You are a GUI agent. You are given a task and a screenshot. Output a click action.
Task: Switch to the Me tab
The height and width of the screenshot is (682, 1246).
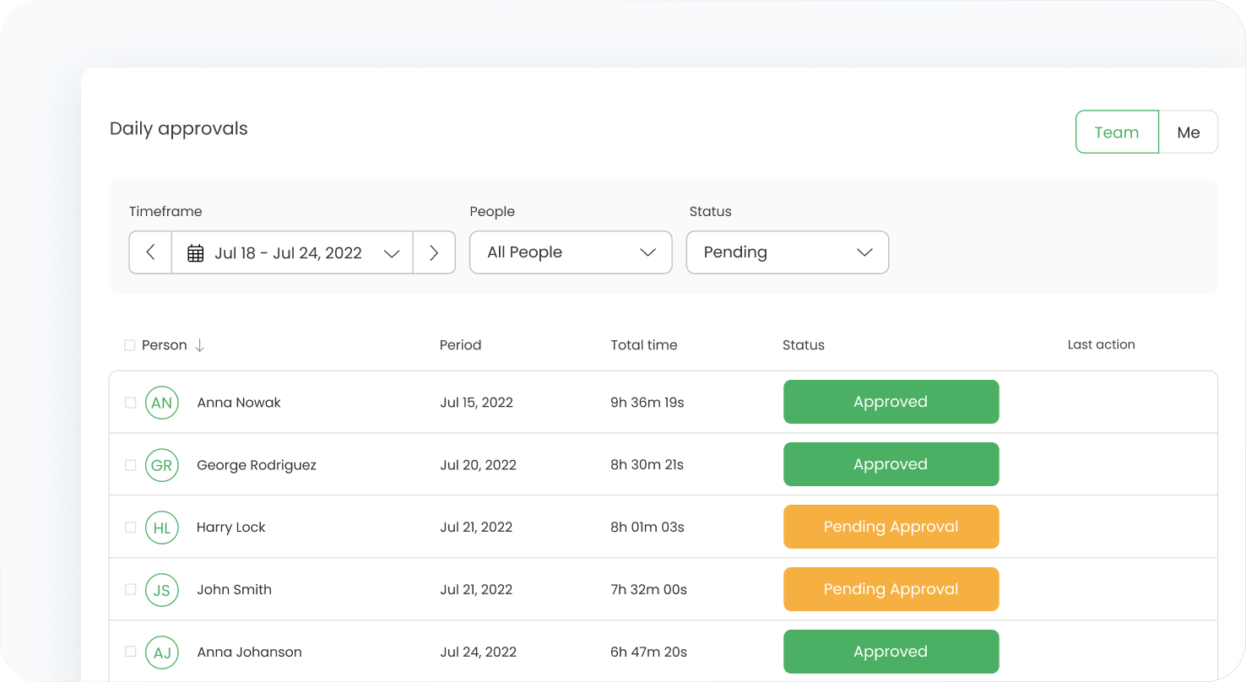[1189, 132]
